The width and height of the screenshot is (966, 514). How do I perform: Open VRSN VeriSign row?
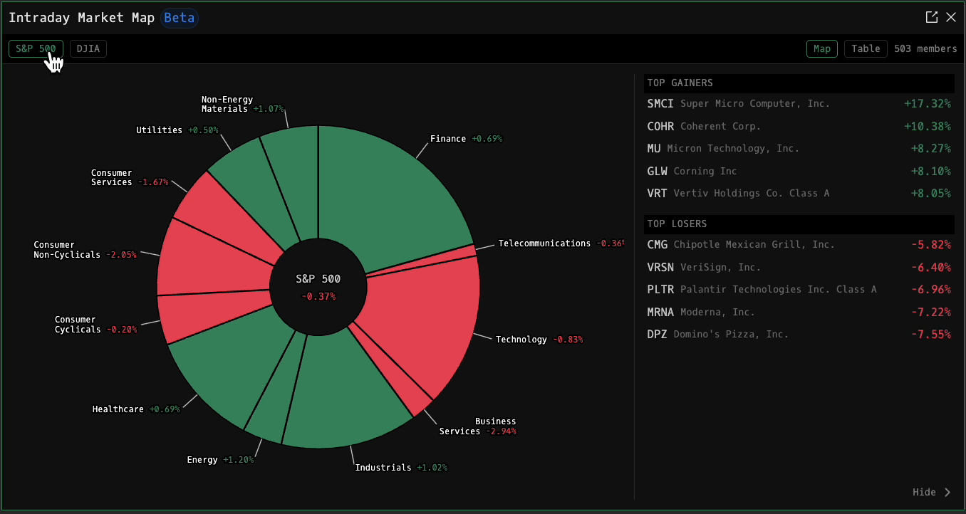tap(799, 267)
